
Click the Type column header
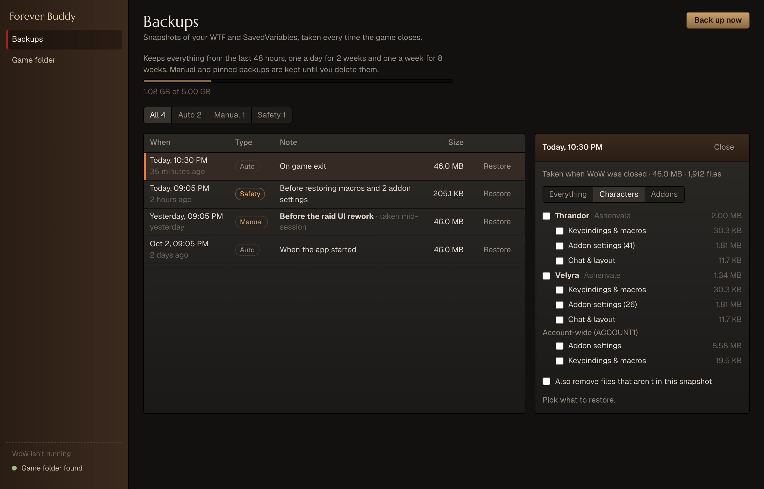tap(244, 142)
